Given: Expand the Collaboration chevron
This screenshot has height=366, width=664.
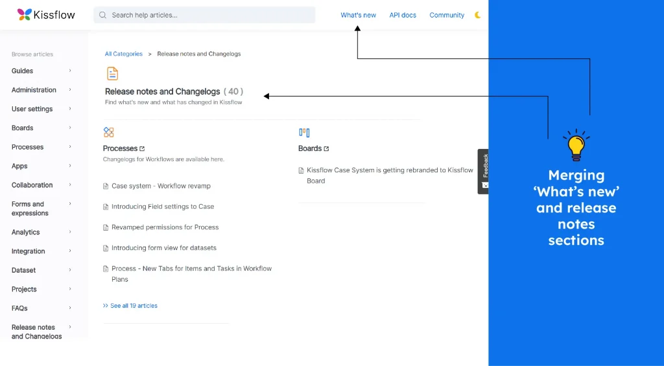Looking at the screenshot, I should 70,185.
